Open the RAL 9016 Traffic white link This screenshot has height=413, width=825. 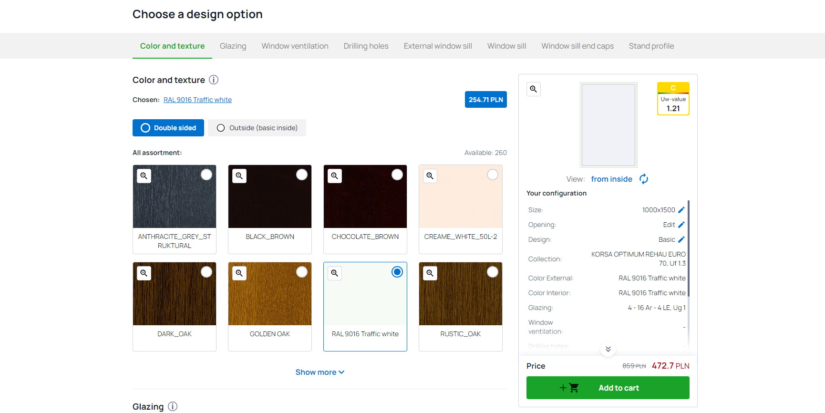point(197,100)
